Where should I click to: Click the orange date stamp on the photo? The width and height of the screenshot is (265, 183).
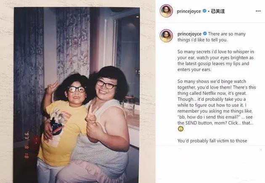pos(26,145)
